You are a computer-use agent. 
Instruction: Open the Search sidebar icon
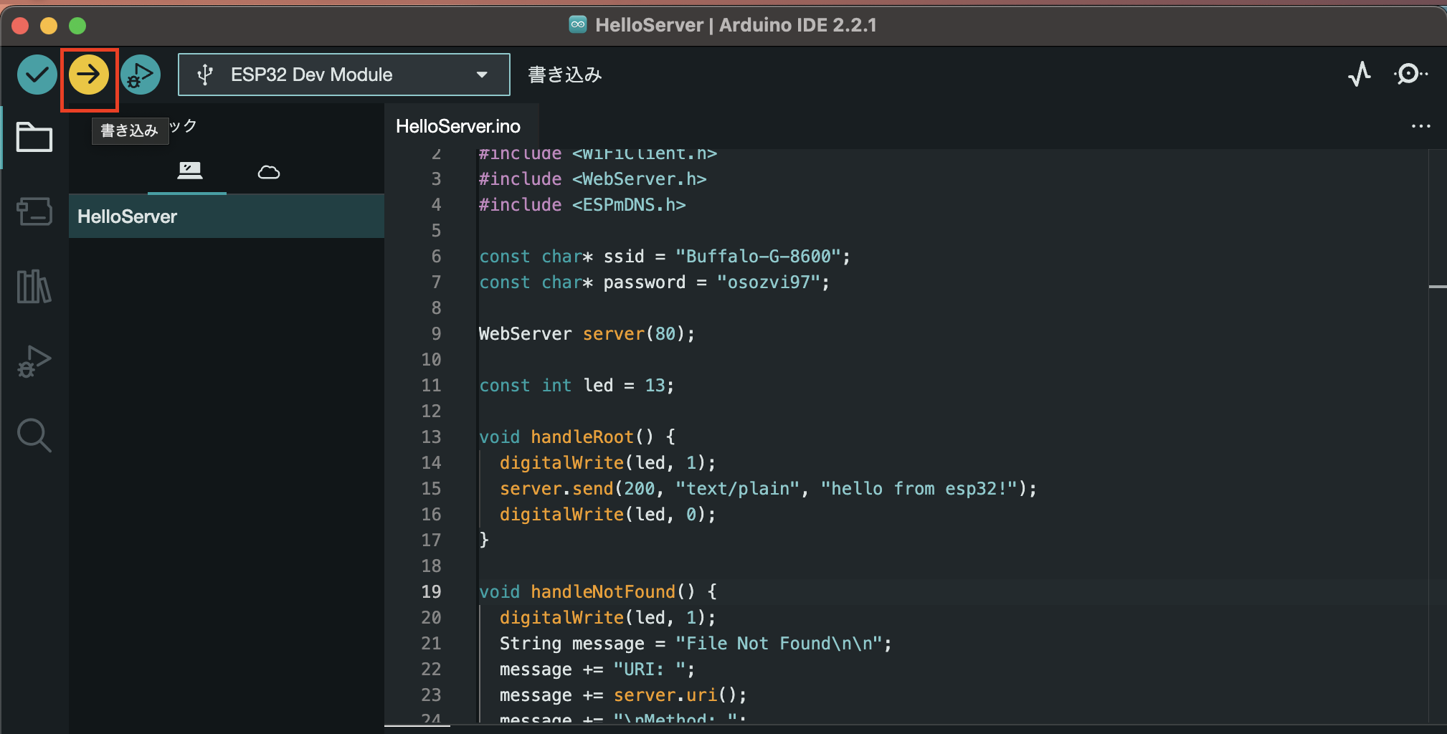pos(34,435)
